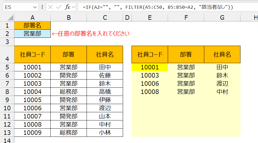258x143 pixels.
Task: Select column G header
Action: [222, 17]
